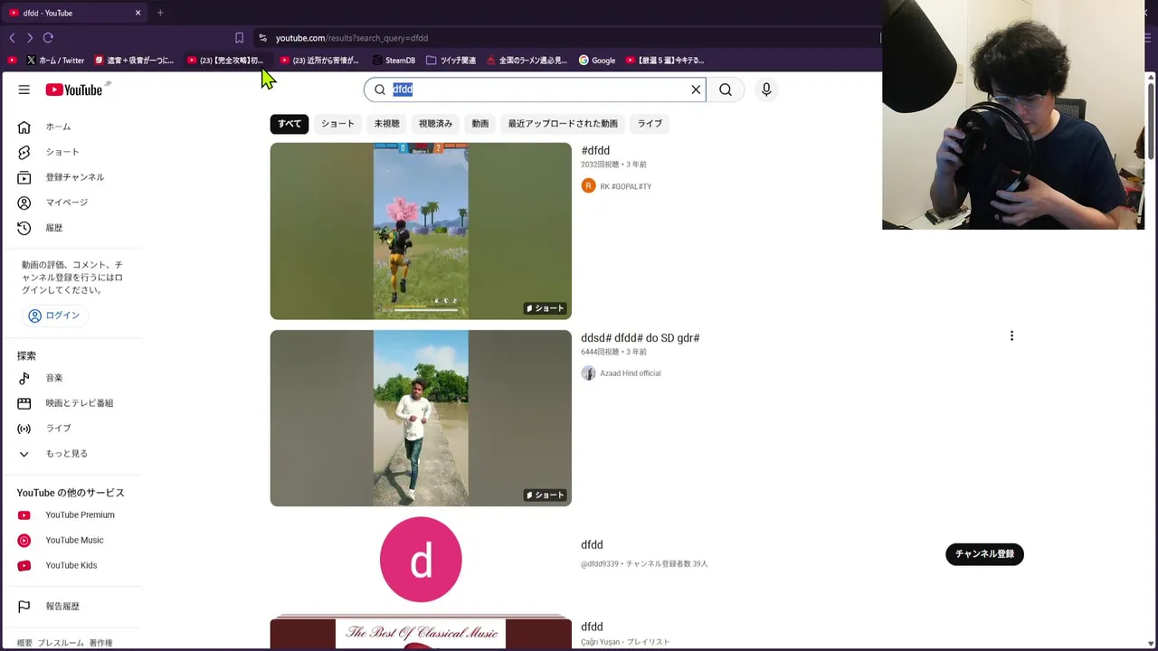Start voice search with the microphone
The image size is (1158, 651).
[x=766, y=90]
